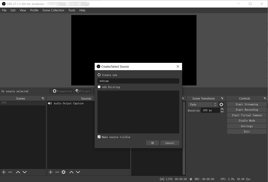The image size is (268, 182).
Task: Click Start Recording
Action: 247,110
